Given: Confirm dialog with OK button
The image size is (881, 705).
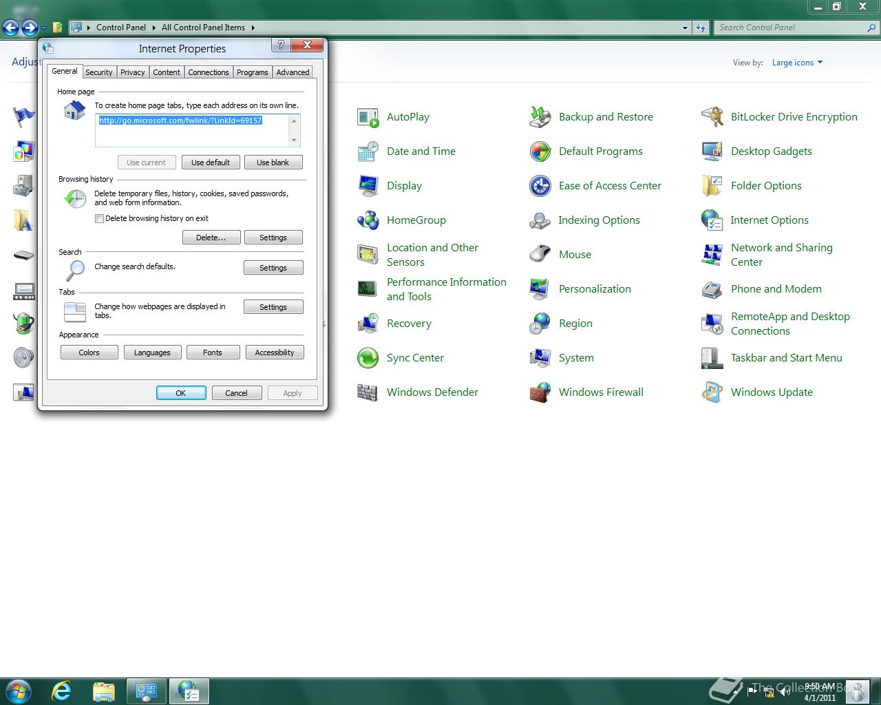Looking at the screenshot, I should (181, 393).
